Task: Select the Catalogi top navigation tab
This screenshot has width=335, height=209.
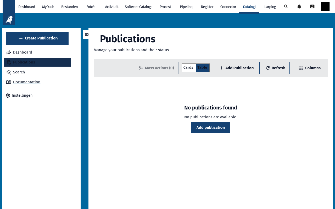Action: point(249,7)
